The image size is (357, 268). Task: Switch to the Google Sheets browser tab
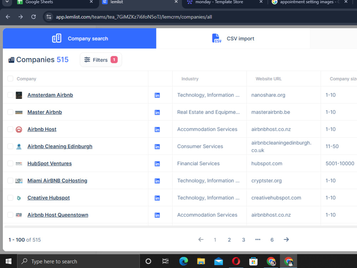(x=55, y=3)
